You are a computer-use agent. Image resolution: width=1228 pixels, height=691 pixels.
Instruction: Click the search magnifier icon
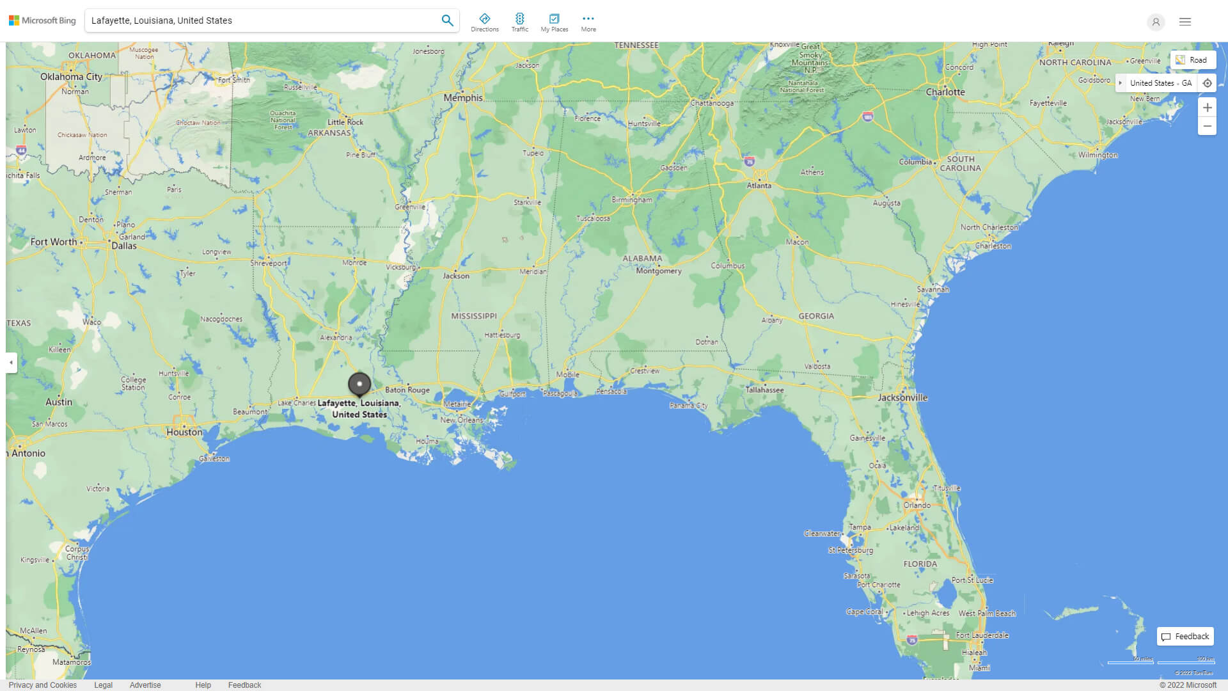447,20
